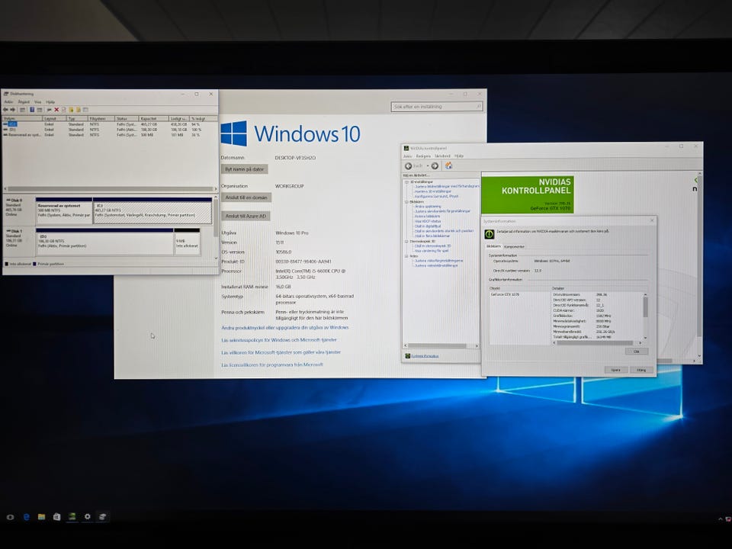The image size is (732, 549).
Task: Click the forward arrow in NVIDIA Control Panel
Action: [x=435, y=165]
